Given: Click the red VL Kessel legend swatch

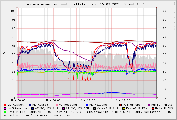Looking at the screenshot, I should coord(5,105).
